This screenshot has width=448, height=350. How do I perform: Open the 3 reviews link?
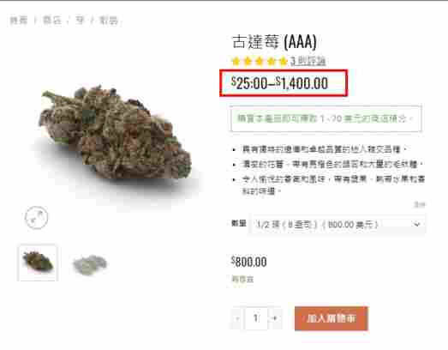(x=308, y=61)
